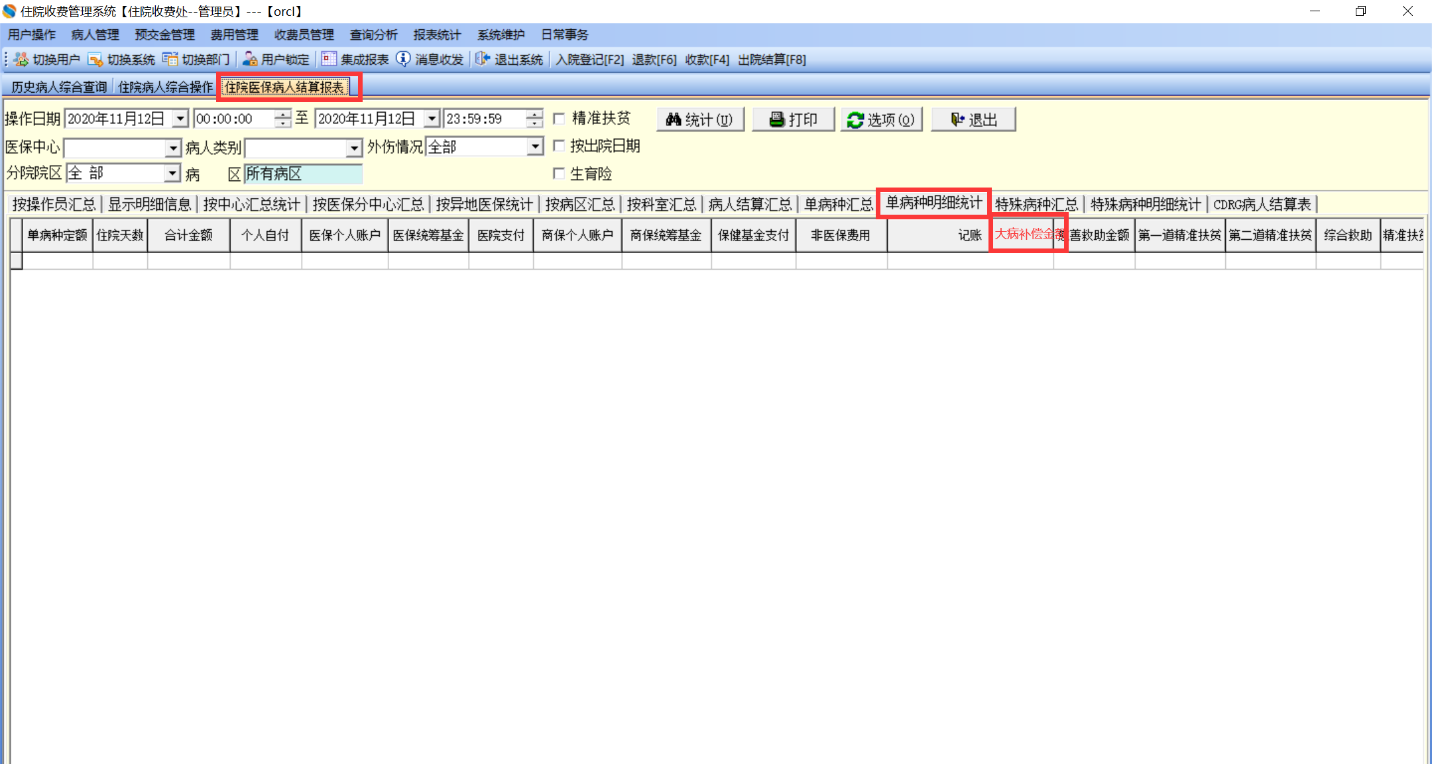Image resolution: width=1432 pixels, height=764 pixels.
Task: Switch to the 按科室汇总 tab
Action: click(661, 204)
